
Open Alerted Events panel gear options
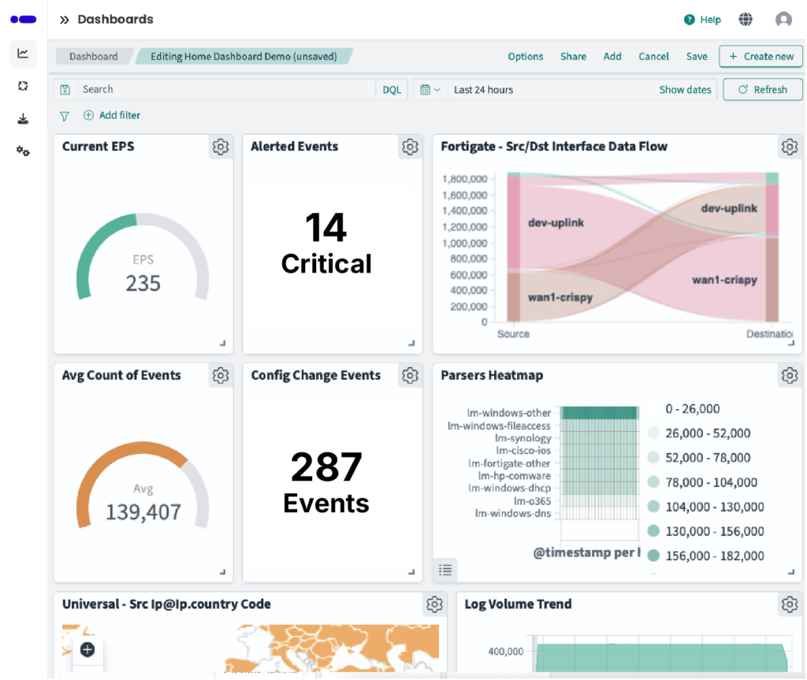(x=410, y=147)
